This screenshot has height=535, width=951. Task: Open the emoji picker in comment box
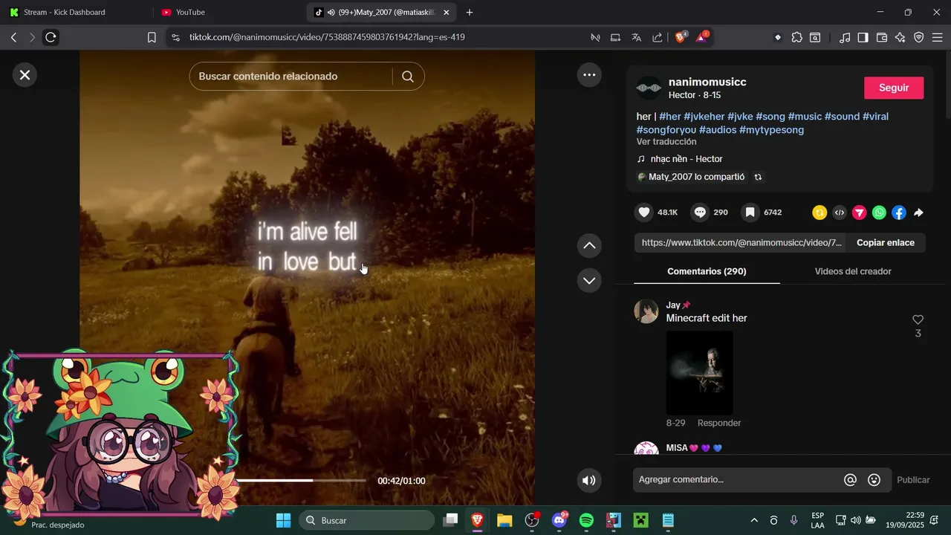874,480
